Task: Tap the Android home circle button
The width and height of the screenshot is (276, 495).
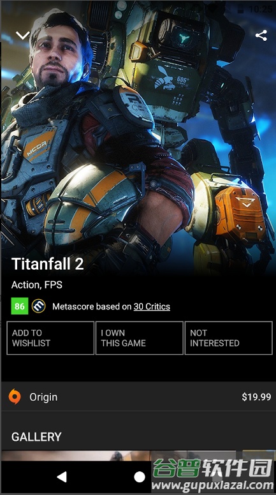Action: click(140, 477)
